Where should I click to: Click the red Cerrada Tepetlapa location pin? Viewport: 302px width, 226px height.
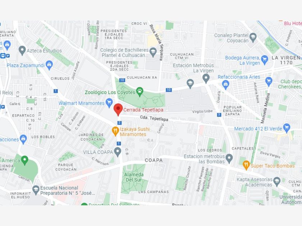(x=118, y=109)
